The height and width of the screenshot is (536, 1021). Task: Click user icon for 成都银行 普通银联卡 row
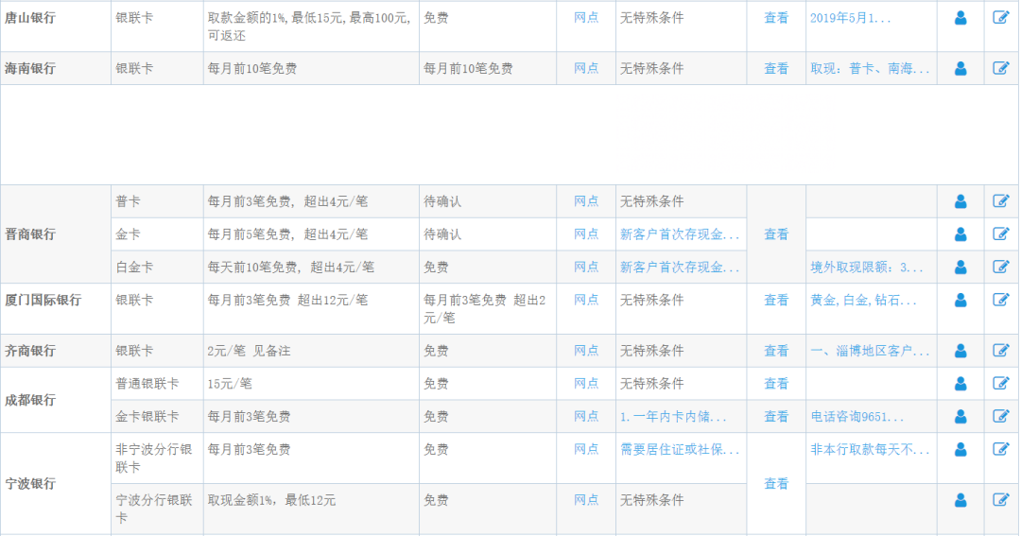[x=960, y=384]
